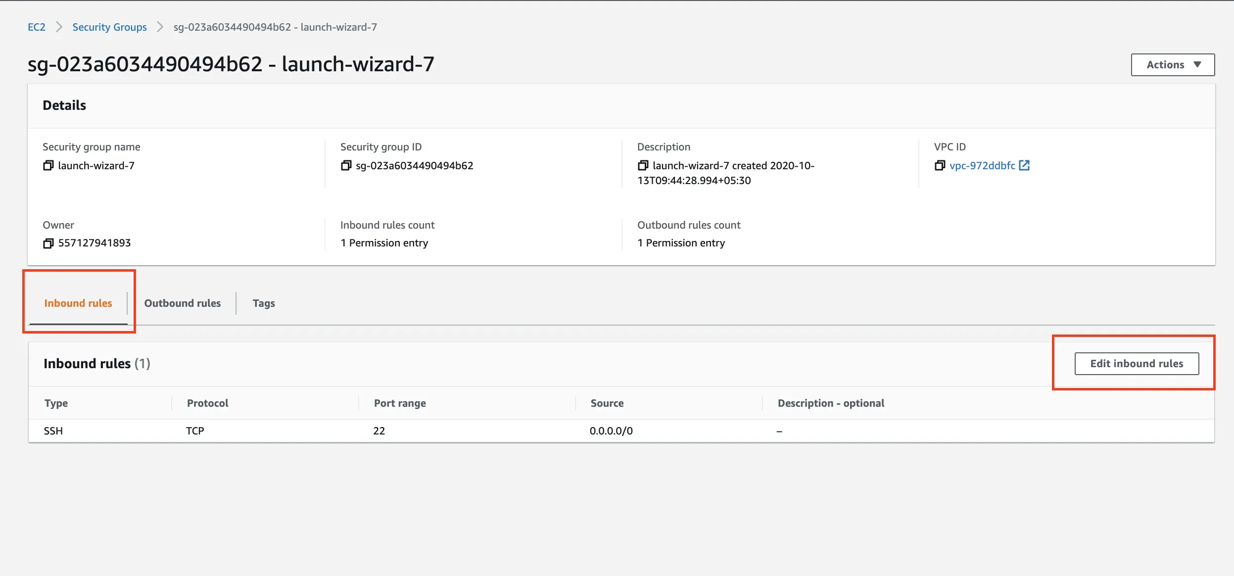
Task: Go to EC2 breadcrumb link
Action: pos(37,27)
